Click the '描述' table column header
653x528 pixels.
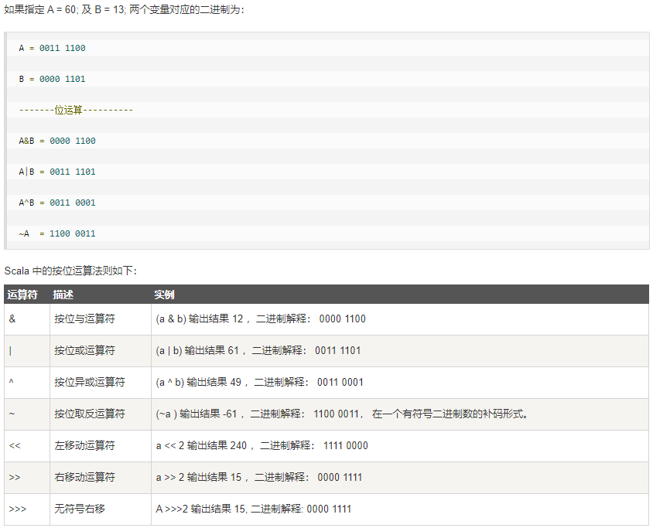pyautogui.click(x=63, y=295)
